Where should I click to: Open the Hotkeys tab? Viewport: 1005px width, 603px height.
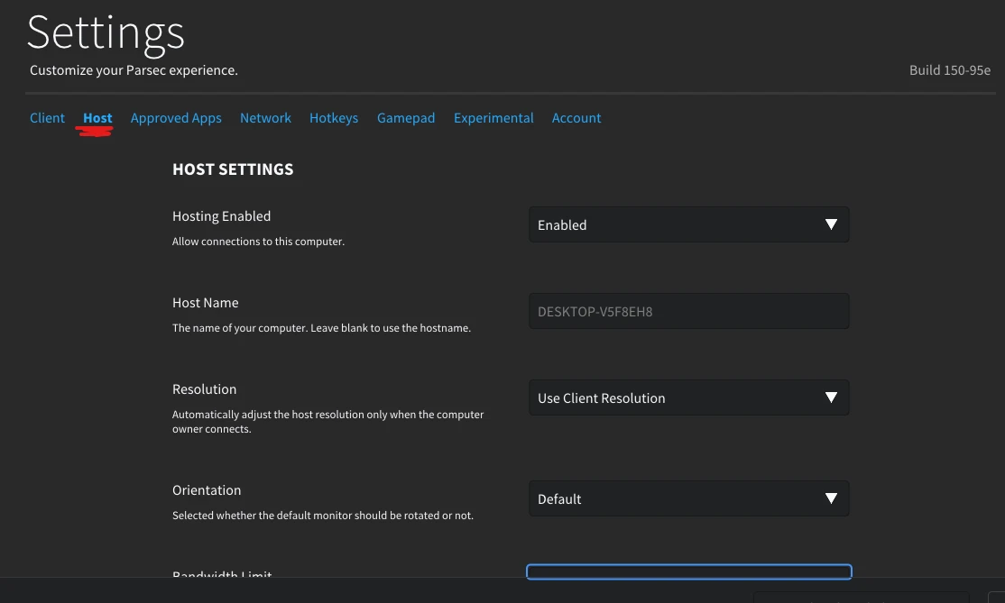coord(334,118)
